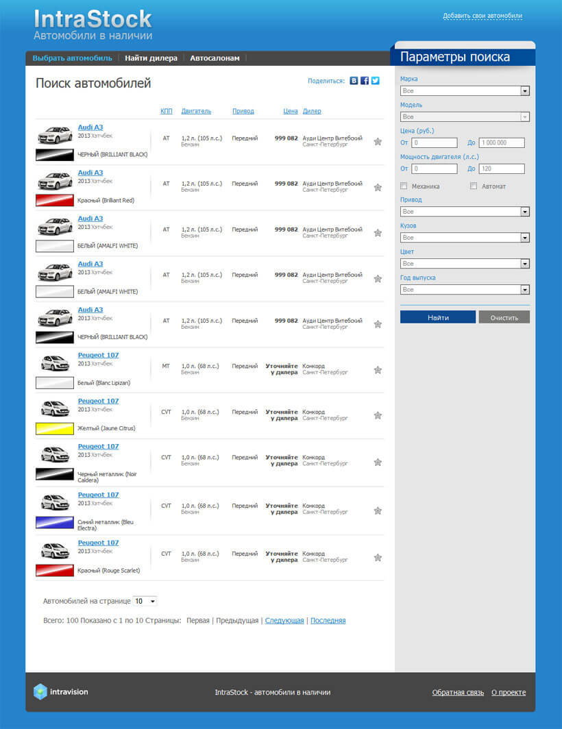562x729 pixels.
Task: Sort the list by Цена column
Action: click(291, 111)
